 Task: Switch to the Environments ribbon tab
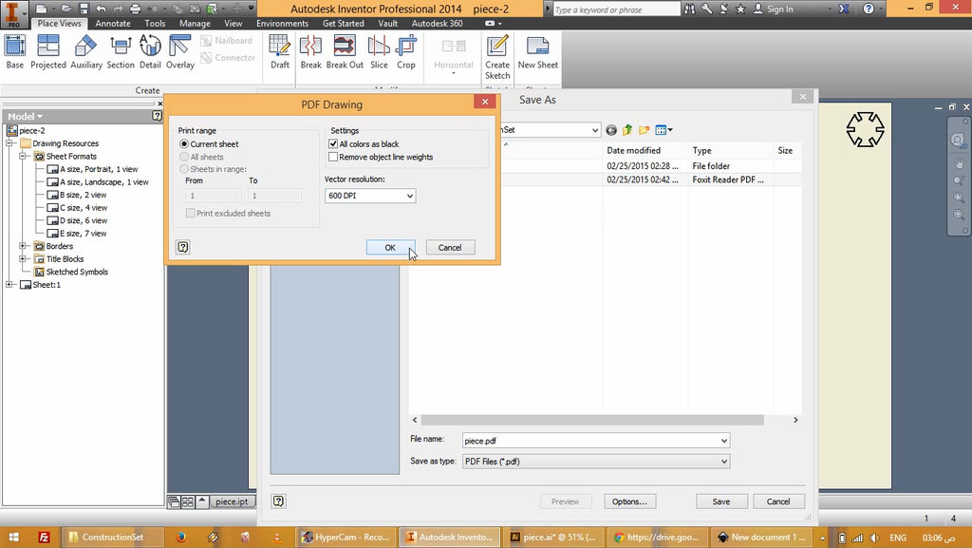[282, 24]
